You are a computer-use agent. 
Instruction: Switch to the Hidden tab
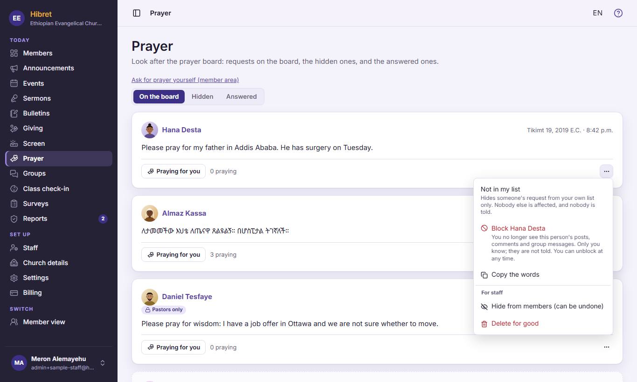coord(202,96)
